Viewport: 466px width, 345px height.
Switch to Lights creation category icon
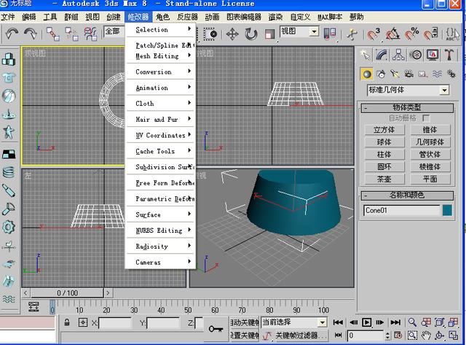coord(395,74)
